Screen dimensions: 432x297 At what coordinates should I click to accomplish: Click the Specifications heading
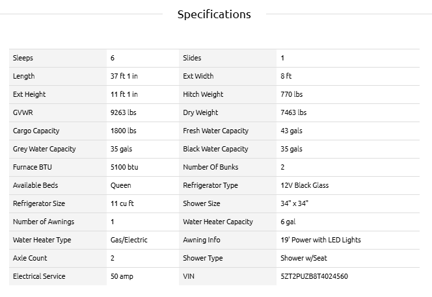pyautogui.click(x=214, y=14)
